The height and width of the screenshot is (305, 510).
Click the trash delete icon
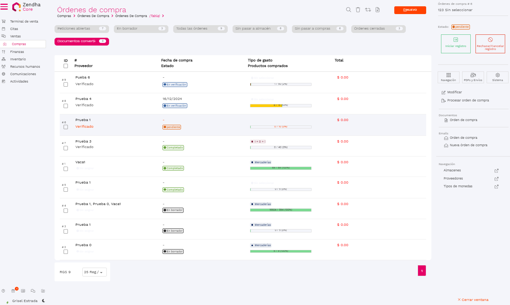click(x=358, y=10)
